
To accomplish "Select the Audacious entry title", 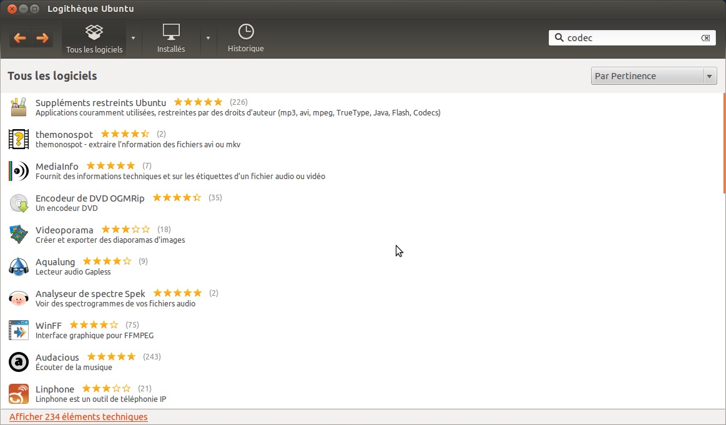I will click(x=57, y=358).
